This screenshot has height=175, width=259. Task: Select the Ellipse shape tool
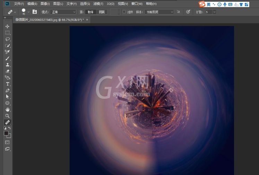(x=7, y=103)
